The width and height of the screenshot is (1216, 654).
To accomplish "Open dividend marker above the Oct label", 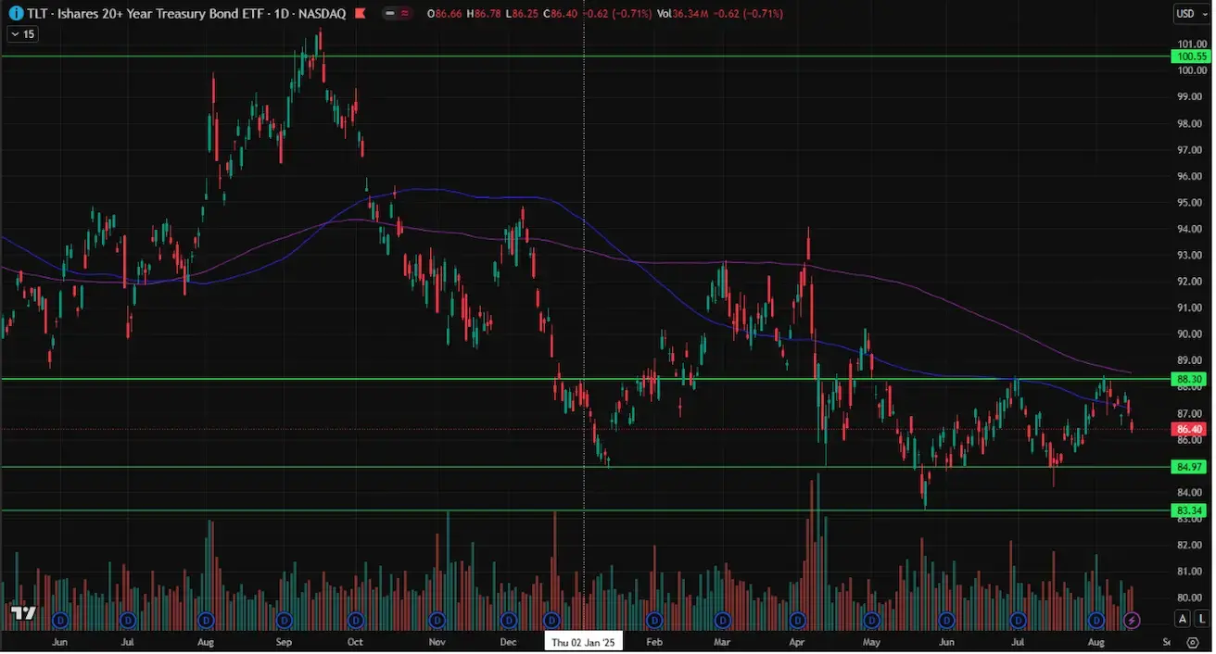I will [x=357, y=619].
